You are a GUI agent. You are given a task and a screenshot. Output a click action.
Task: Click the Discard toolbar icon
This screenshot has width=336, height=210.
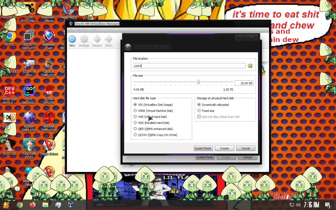tap(97, 41)
